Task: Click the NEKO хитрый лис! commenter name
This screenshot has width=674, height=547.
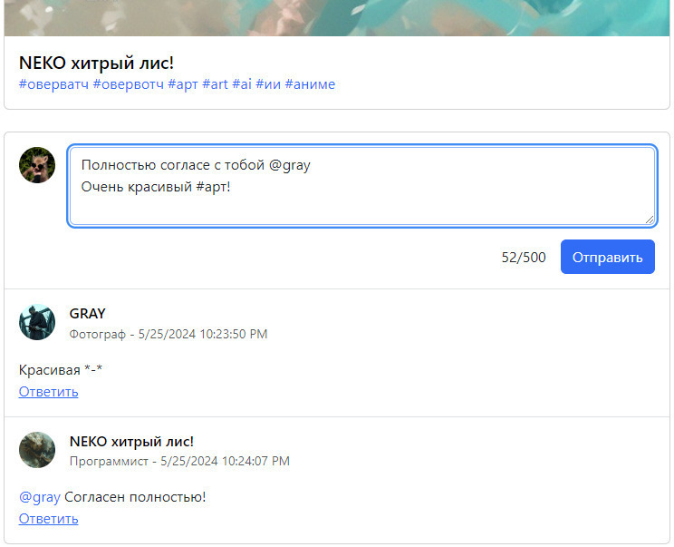Action: (131, 442)
